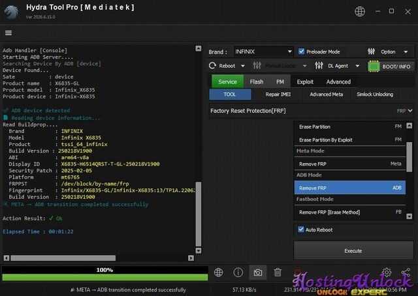Click the 'Security Patch : 2025-02-05' line
Viewport: 418px width, 296px height.
pyautogui.click(x=50, y=170)
